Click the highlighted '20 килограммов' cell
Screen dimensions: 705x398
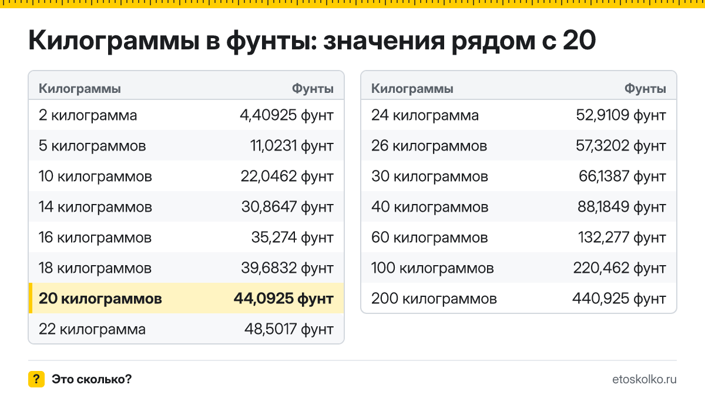tap(100, 299)
